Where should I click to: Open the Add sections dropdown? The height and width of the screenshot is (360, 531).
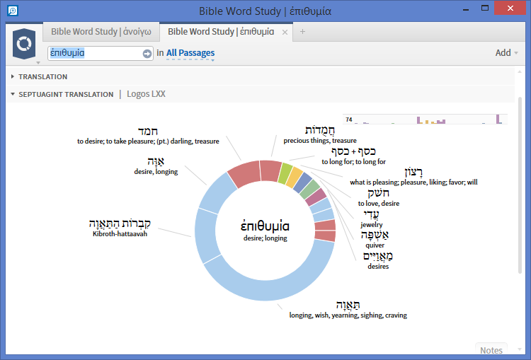[507, 53]
